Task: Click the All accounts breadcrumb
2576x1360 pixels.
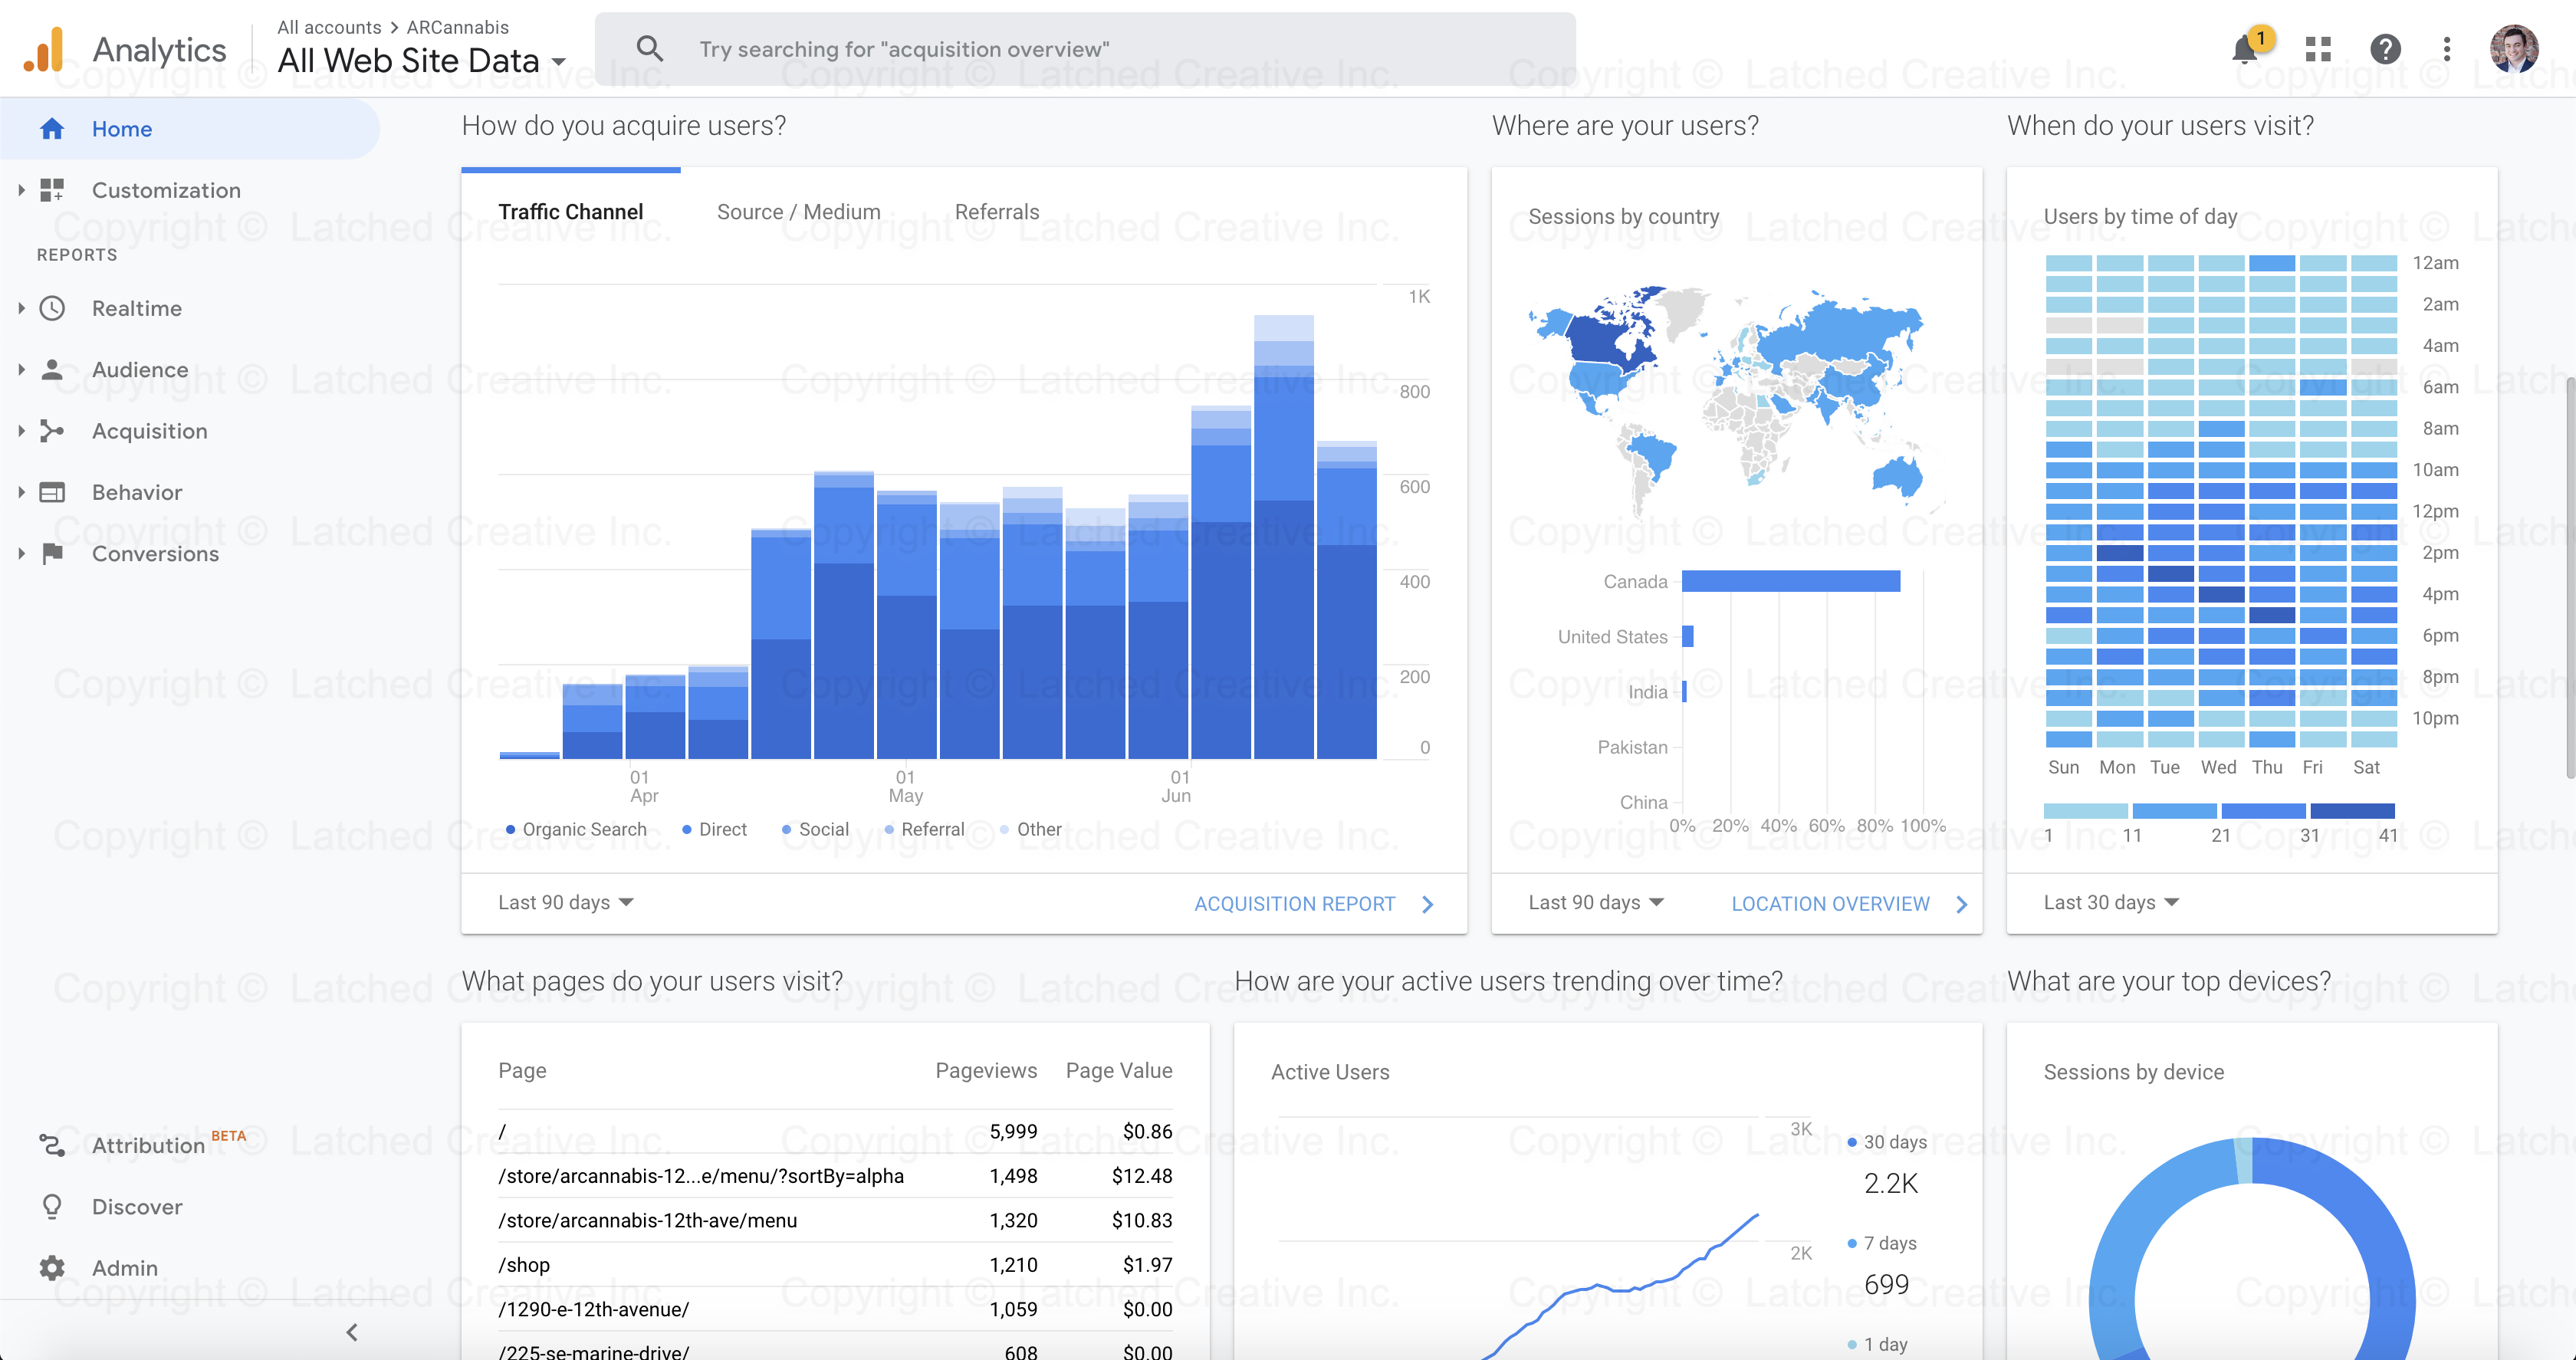Action: point(329,27)
